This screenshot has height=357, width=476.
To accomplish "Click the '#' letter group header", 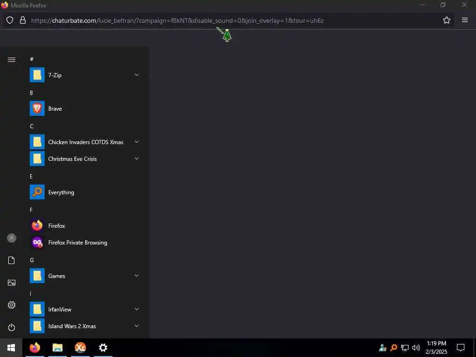I will [32, 59].
